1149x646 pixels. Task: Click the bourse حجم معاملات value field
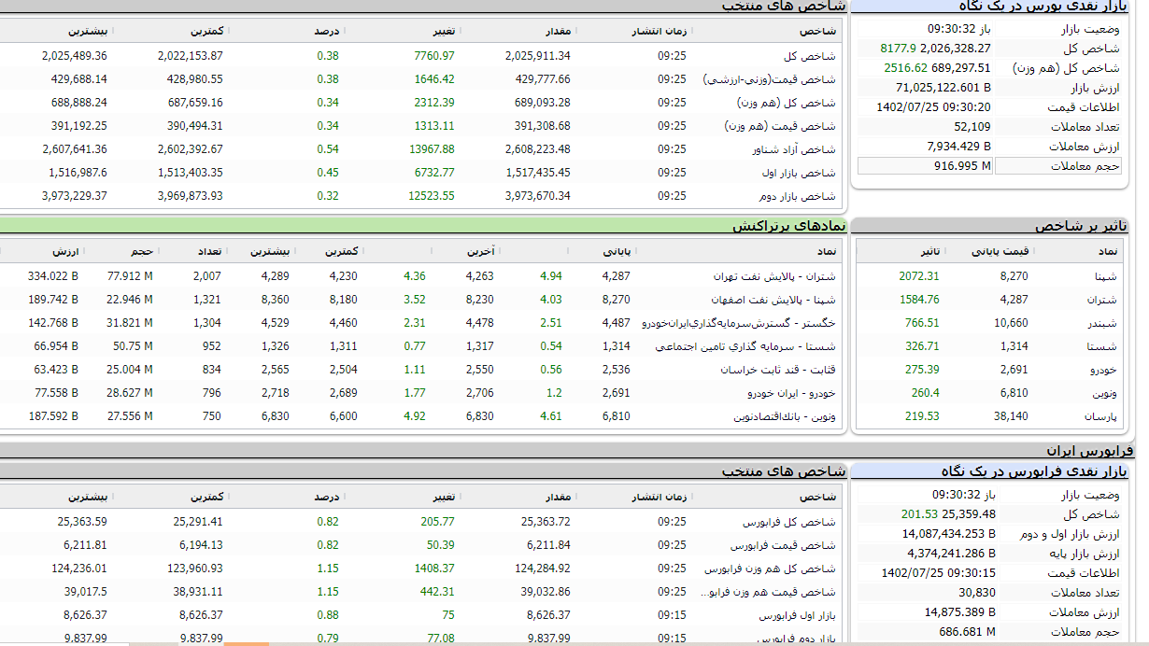925,166
